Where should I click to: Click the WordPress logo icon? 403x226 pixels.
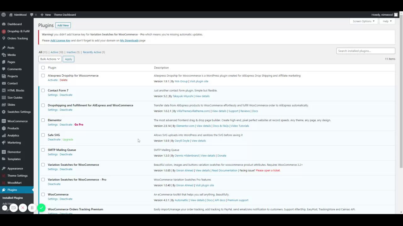(x=3, y=15)
